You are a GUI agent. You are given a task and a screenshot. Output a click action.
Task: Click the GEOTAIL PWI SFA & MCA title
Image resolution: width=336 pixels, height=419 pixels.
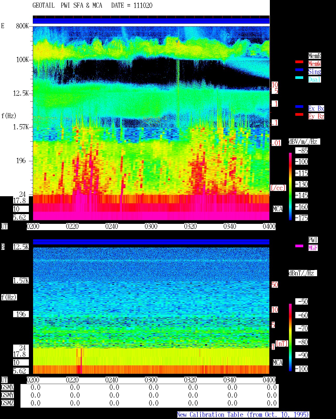pyautogui.click(x=67, y=6)
